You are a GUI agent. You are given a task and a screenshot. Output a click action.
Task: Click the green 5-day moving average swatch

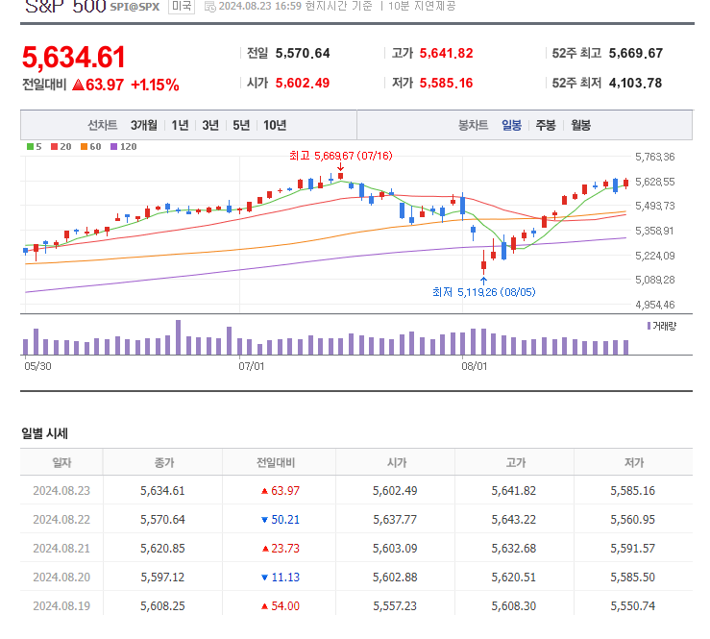30,146
